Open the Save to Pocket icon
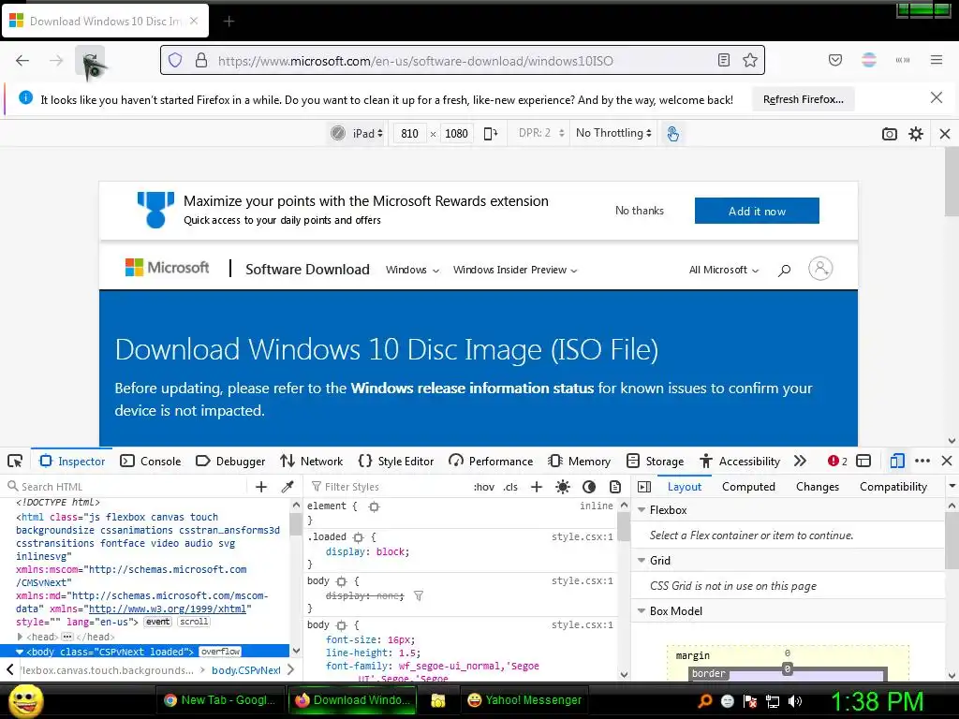 834,60
